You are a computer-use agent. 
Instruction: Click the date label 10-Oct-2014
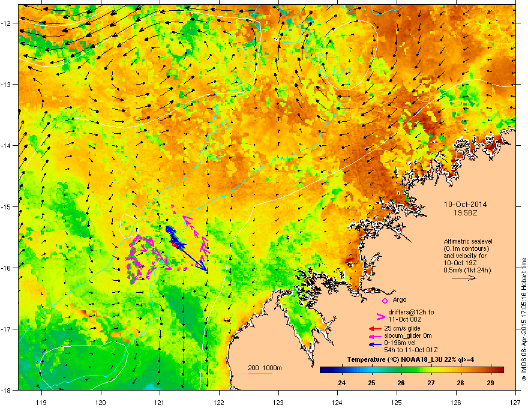click(466, 205)
